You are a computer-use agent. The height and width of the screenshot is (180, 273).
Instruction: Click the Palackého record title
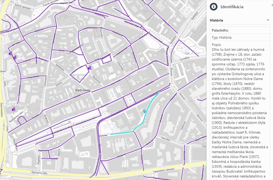(x=220, y=30)
